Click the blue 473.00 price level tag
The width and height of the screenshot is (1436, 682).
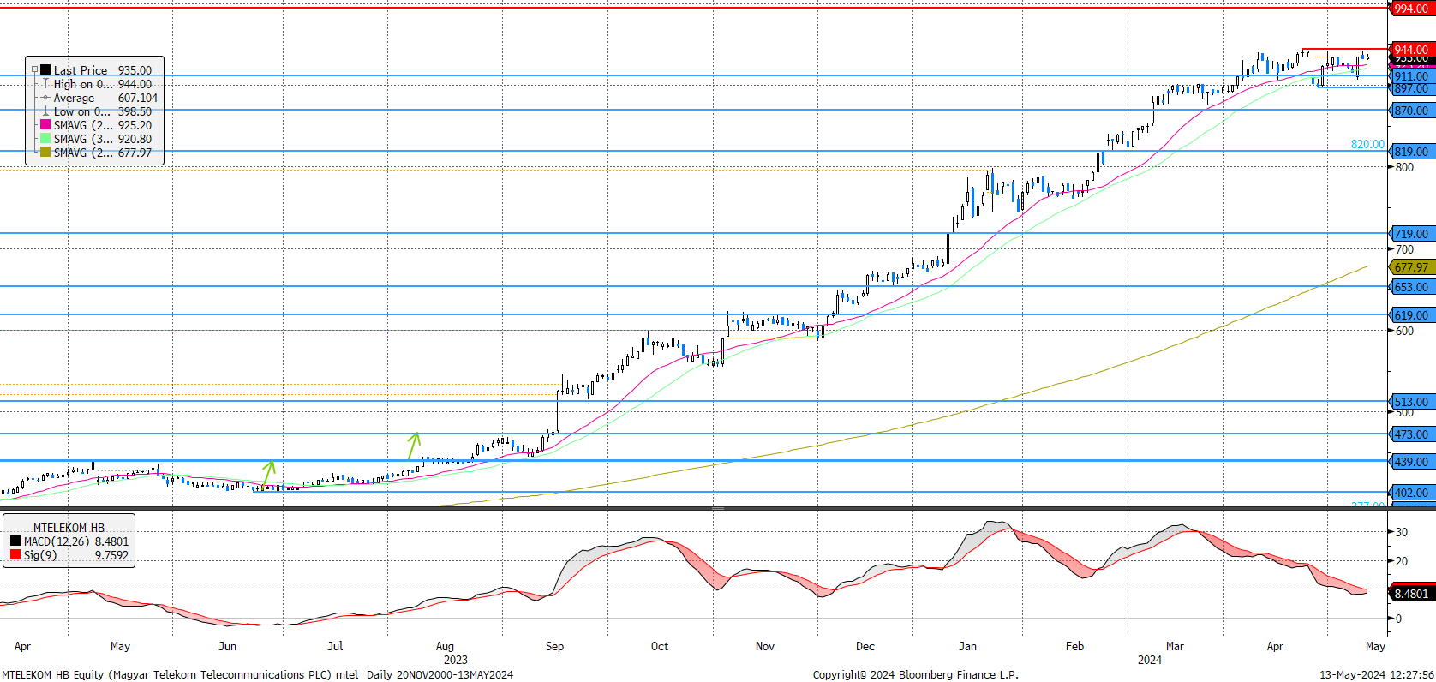pyautogui.click(x=1411, y=434)
